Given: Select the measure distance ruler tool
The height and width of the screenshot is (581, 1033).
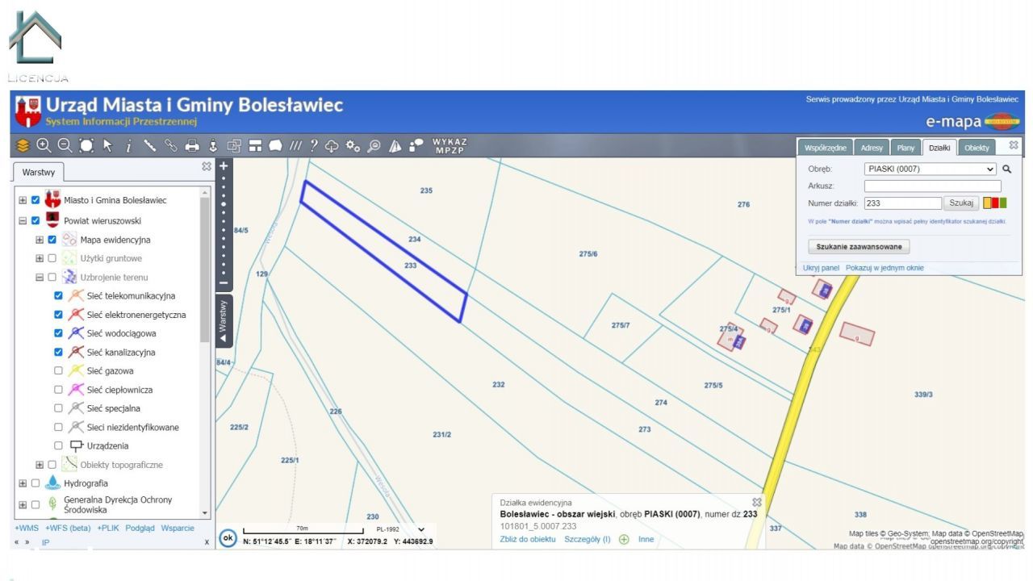Looking at the screenshot, I should click(x=150, y=146).
